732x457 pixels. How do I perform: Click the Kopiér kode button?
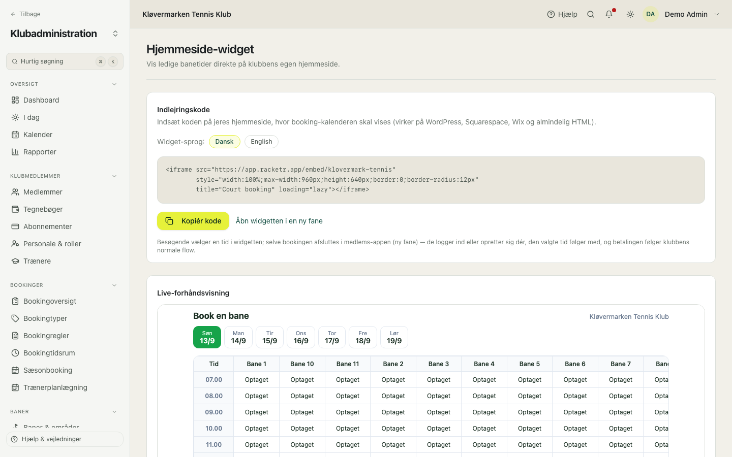pyautogui.click(x=193, y=221)
